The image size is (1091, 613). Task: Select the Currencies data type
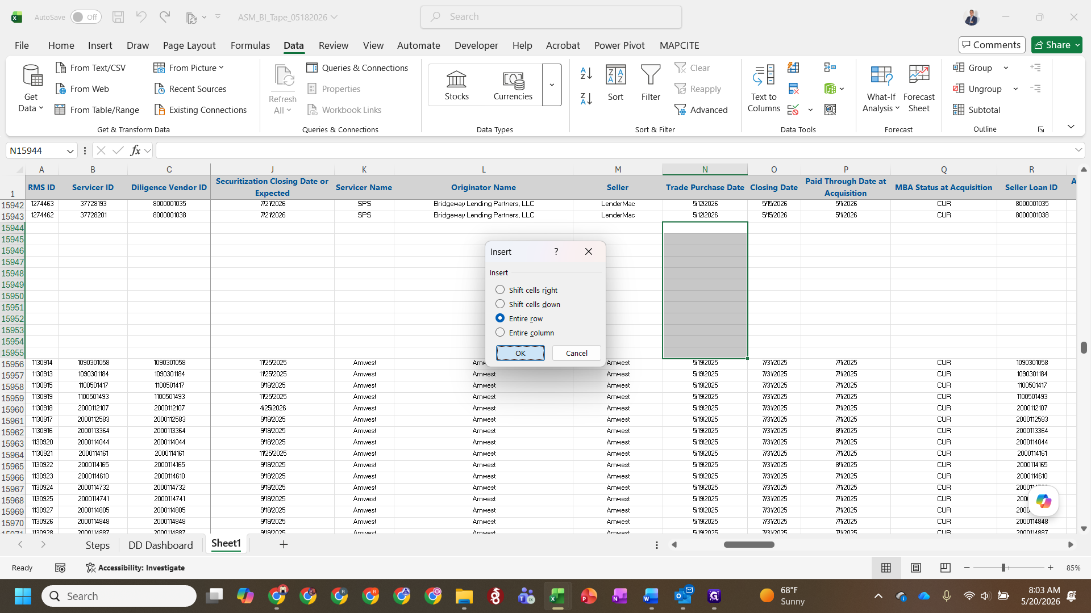pos(513,85)
